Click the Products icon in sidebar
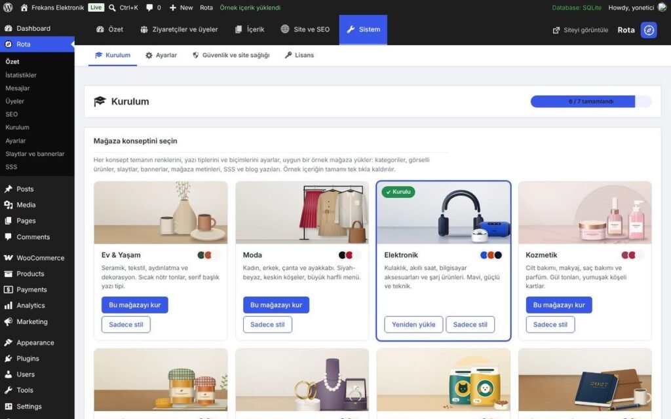The width and height of the screenshot is (671, 419). (x=8, y=274)
